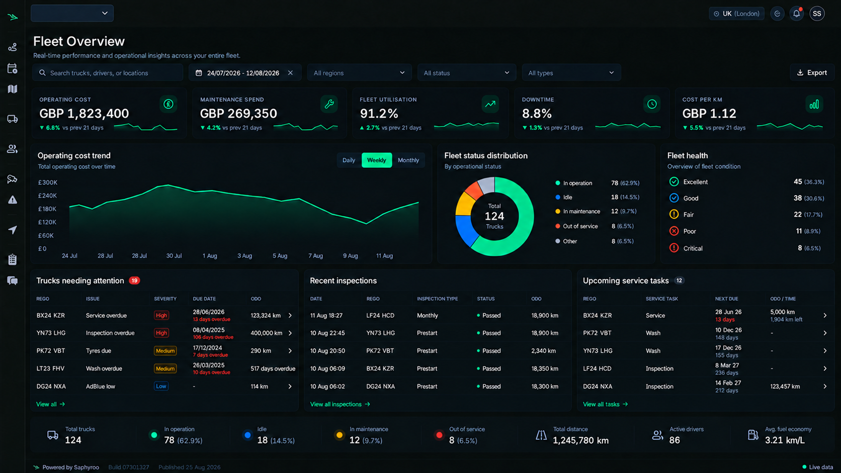This screenshot has height=473, width=841.
Task: Click the refresh icon beside UK London
Action: point(777,14)
